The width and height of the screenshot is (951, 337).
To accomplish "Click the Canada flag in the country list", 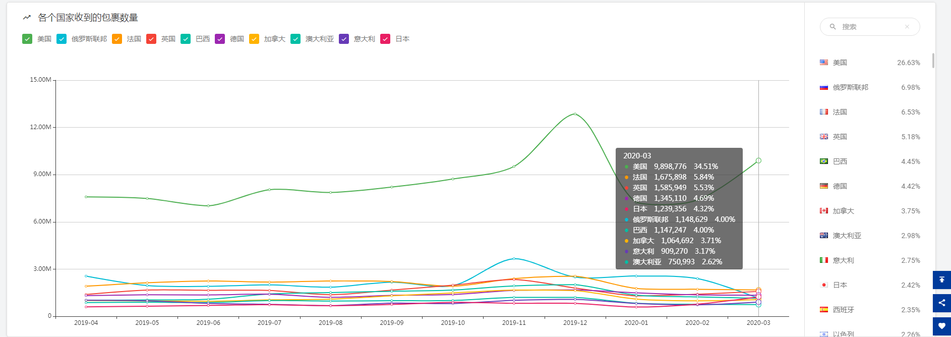I will point(823,211).
